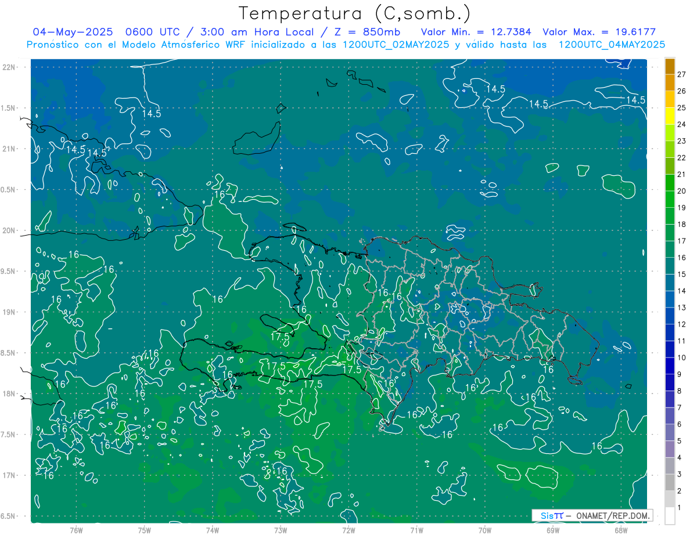Click the '17N' latitude axis label
This screenshot has height=538, width=697.
[x=9, y=475]
